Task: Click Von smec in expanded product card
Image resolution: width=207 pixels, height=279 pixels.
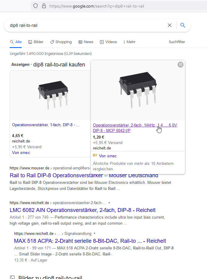Action: (108, 156)
